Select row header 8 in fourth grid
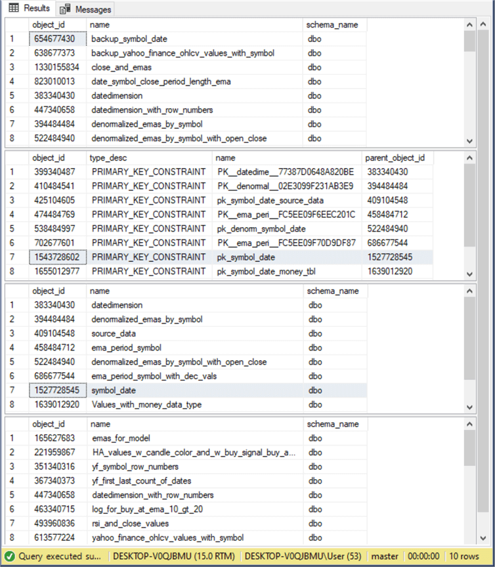Viewport: 495px width, 567px height. (x=16, y=537)
